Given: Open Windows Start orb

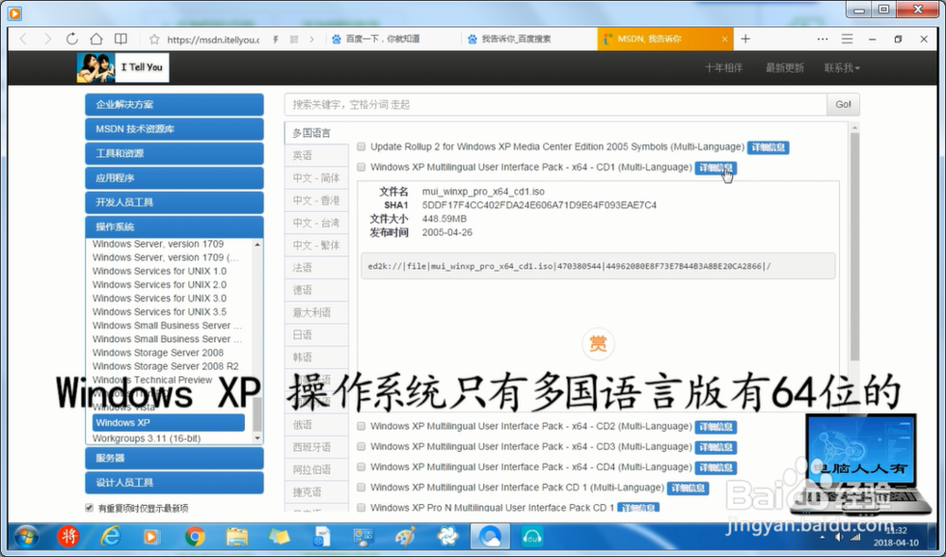Looking at the screenshot, I should click(26, 536).
